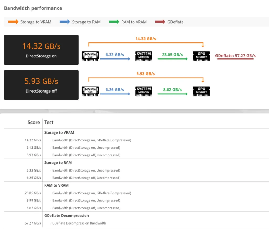The width and height of the screenshot is (269, 229).
Task: Click the RAM to VRAM legend label
Action: 134,22
